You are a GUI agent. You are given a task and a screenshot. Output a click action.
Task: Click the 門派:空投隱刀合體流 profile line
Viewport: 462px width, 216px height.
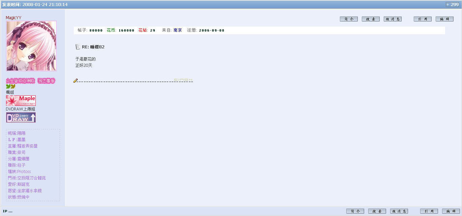27,178
